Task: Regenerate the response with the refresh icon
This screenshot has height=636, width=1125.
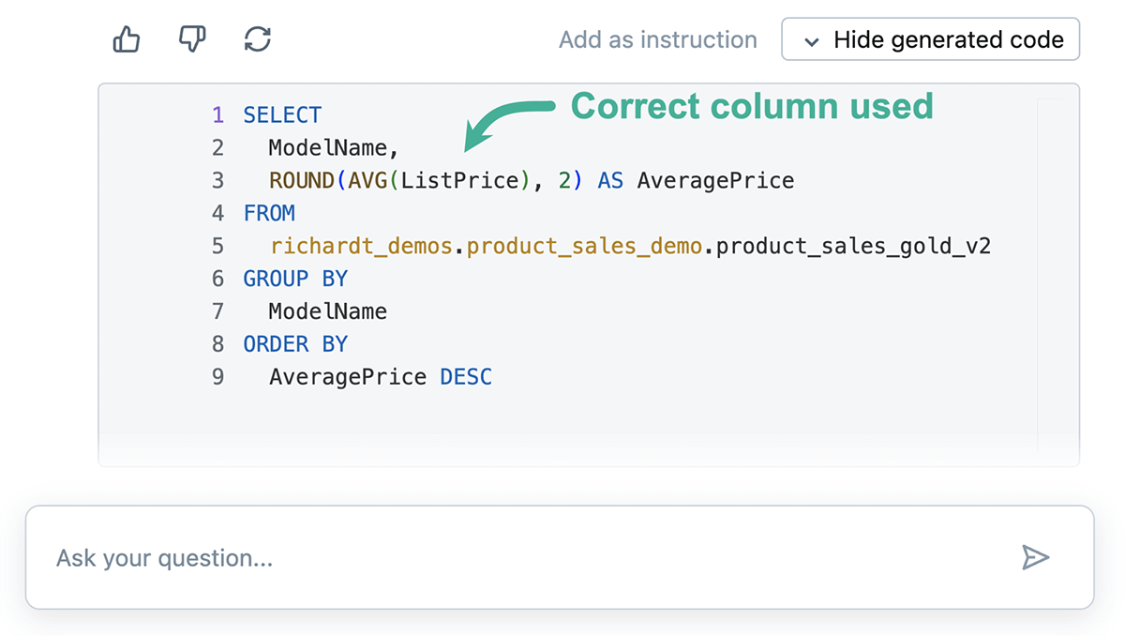Action: coord(258,39)
